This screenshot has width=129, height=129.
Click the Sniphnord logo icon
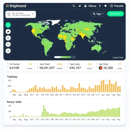click(7, 6)
